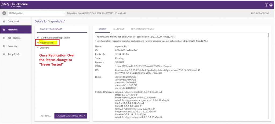Click the Name value sapwebdisp
This screenshot has height=124, width=275.
click(x=121, y=46)
